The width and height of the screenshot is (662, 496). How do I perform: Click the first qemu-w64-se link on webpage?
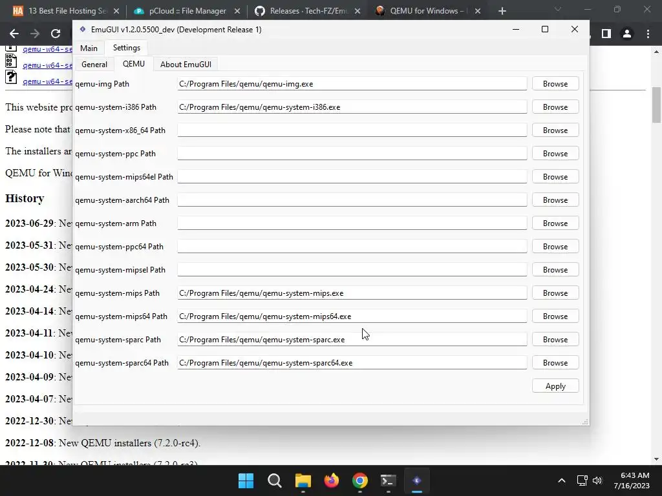(47, 49)
